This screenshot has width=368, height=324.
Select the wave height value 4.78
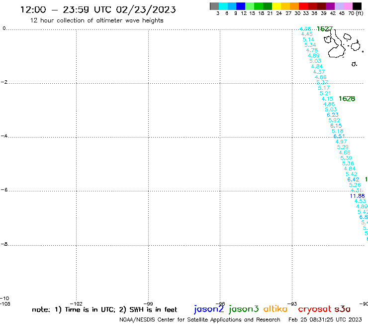coord(312,50)
